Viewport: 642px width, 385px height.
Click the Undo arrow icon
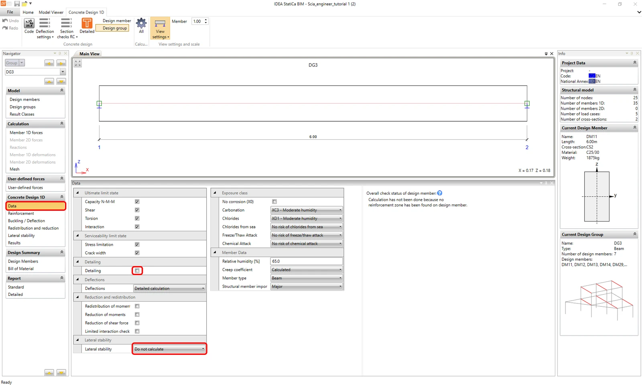[x=5, y=20]
